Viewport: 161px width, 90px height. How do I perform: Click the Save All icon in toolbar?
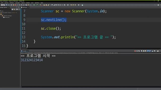4,5
